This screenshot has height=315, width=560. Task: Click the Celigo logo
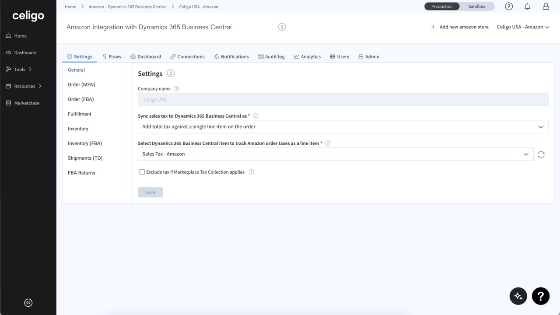pyautogui.click(x=28, y=16)
